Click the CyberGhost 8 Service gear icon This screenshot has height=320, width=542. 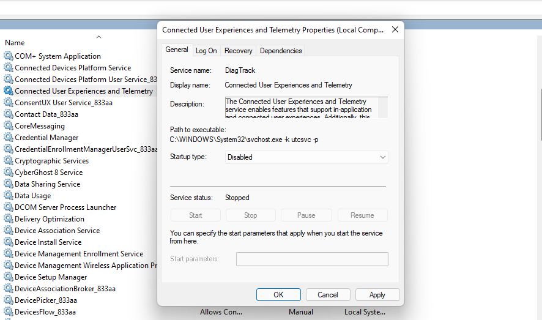tap(8, 173)
